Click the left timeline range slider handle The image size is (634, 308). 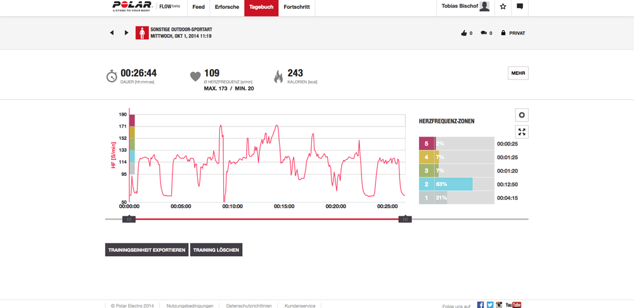129,219
